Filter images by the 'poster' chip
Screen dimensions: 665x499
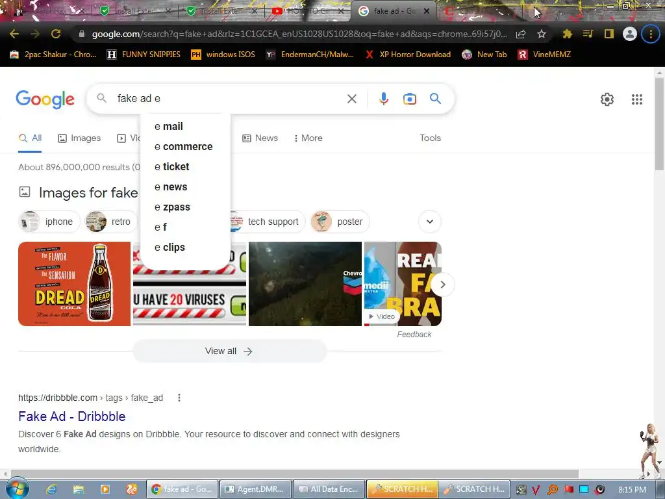(340, 222)
